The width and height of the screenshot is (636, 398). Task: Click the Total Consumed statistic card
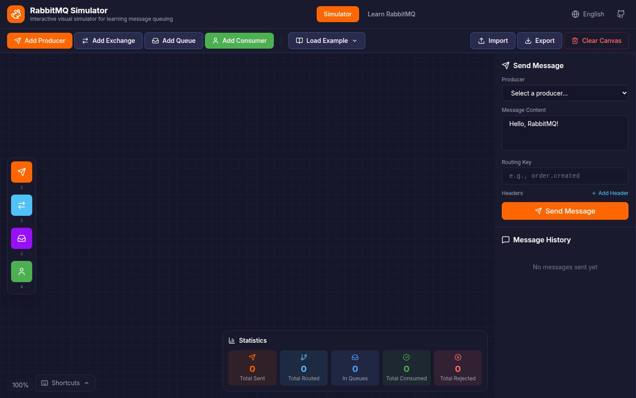pos(406,368)
